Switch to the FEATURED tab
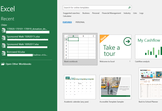This screenshot has height=111, width=162. pyautogui.click(x=67, y=22)
